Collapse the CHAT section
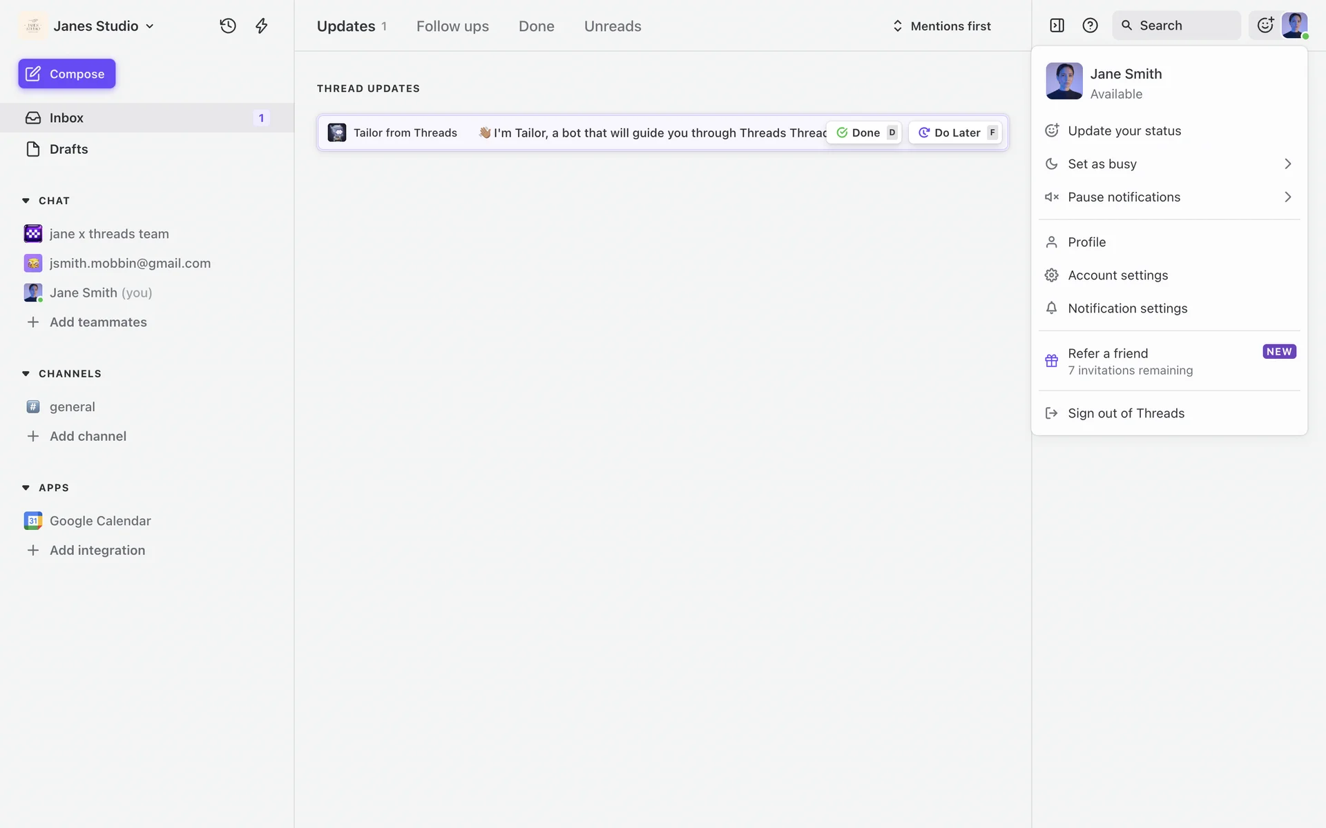The width and height of the screenshot is (1326, 828). point(26,201)
